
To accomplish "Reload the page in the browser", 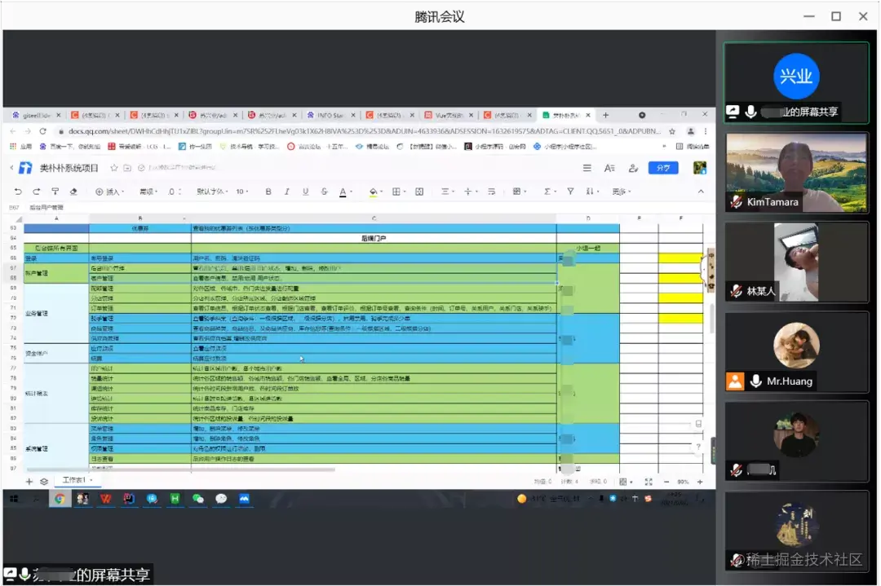I will point(42,130).
